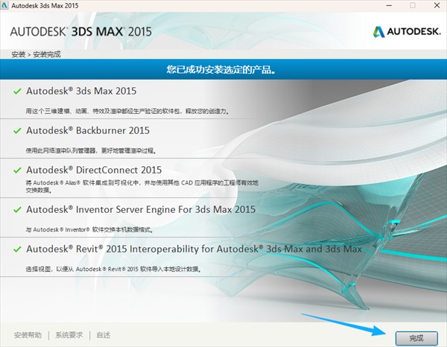Select the checkmark beside Autodesk DirectConnect 2015

(x=17, y=170)
